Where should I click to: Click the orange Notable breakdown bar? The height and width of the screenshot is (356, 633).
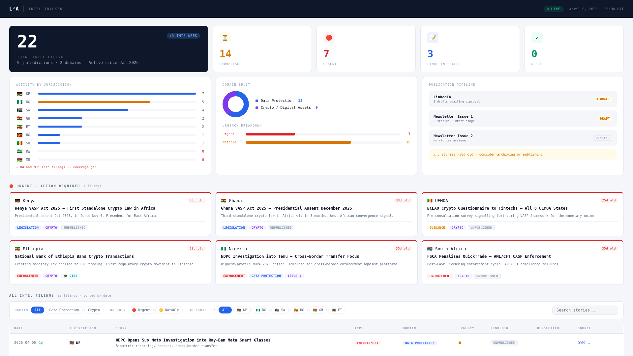coord(298,142)
